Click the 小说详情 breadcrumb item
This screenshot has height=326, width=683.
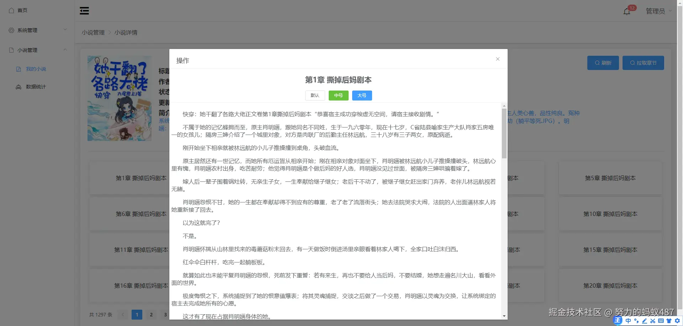point(126,32)
